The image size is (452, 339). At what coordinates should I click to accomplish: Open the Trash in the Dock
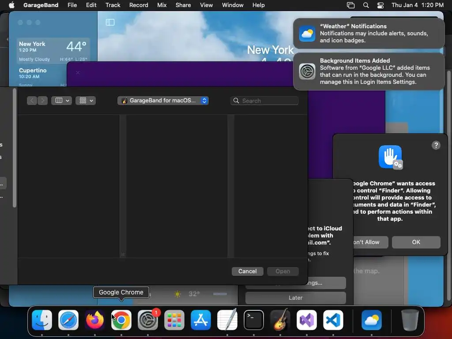(410, 320)
